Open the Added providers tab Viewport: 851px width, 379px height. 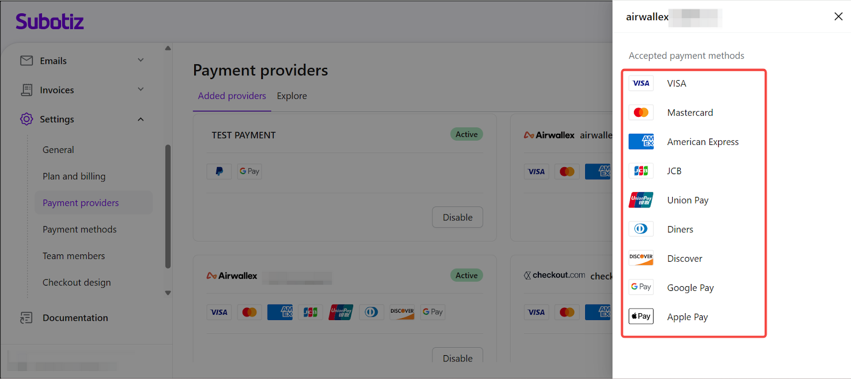click(x=232, y=96)
